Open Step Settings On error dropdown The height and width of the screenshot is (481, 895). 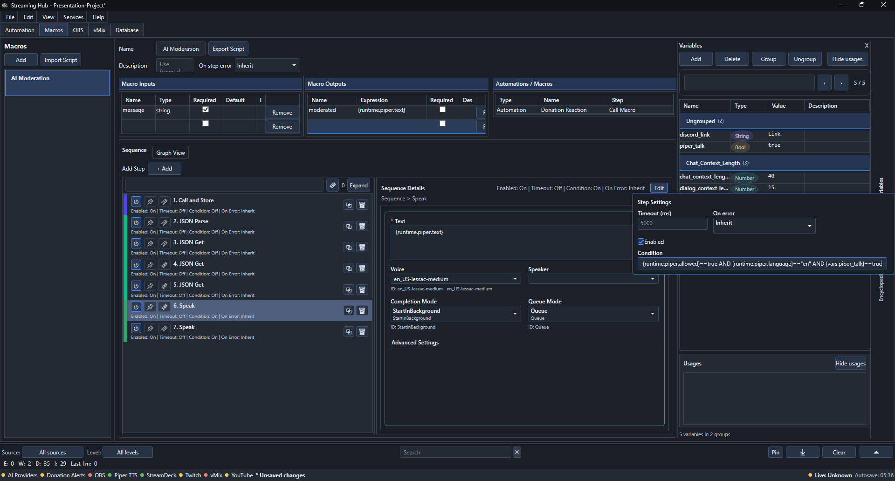coord(764,226)
